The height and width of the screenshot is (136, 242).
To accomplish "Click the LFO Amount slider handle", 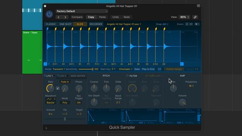I will tap(65, 119).
